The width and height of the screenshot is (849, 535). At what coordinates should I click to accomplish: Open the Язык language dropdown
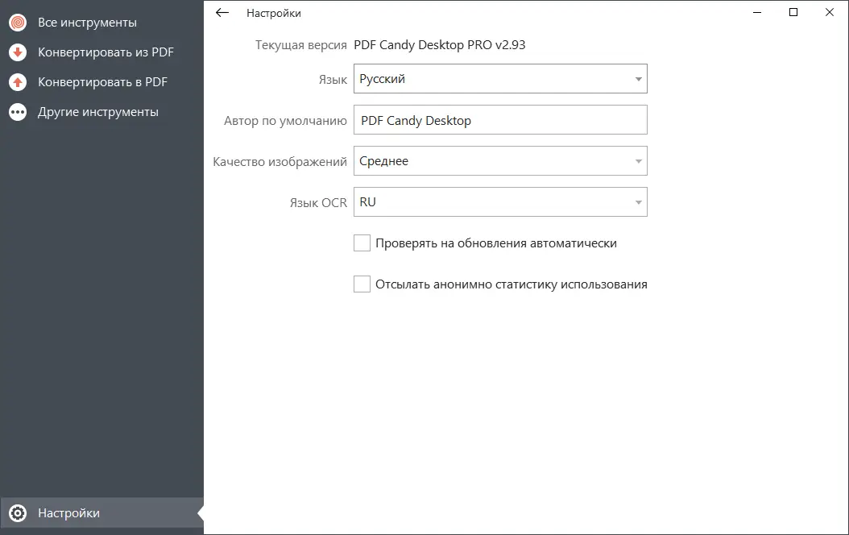(x=500, y=79)
